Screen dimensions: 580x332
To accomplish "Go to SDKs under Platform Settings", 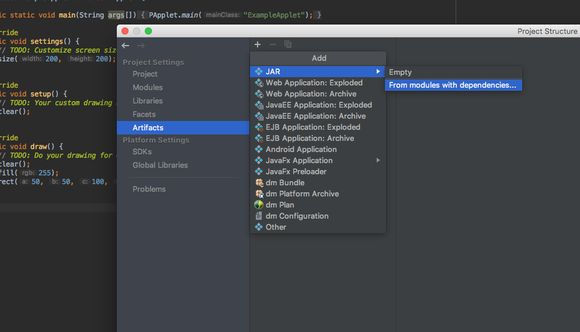I will pyautogui.click(x=142, y=152).
